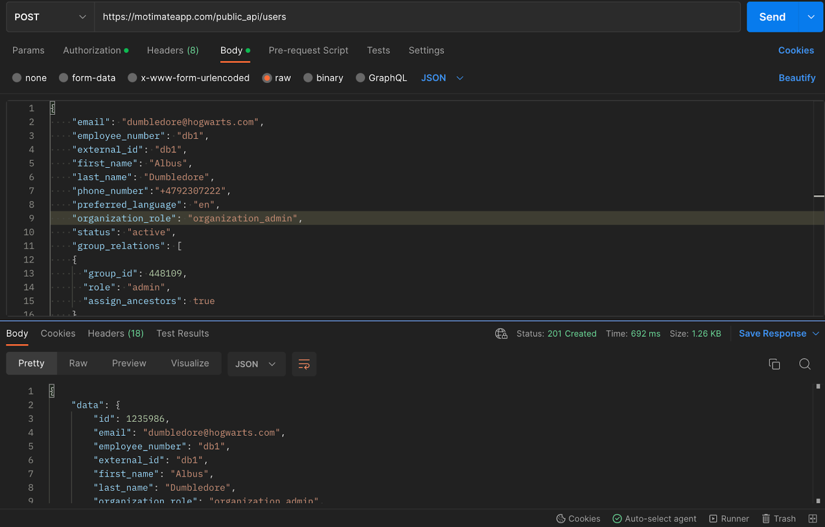This screenshot has height=527, width=825.
Task: Click the request URL input field
Action: tap(417, 17)
